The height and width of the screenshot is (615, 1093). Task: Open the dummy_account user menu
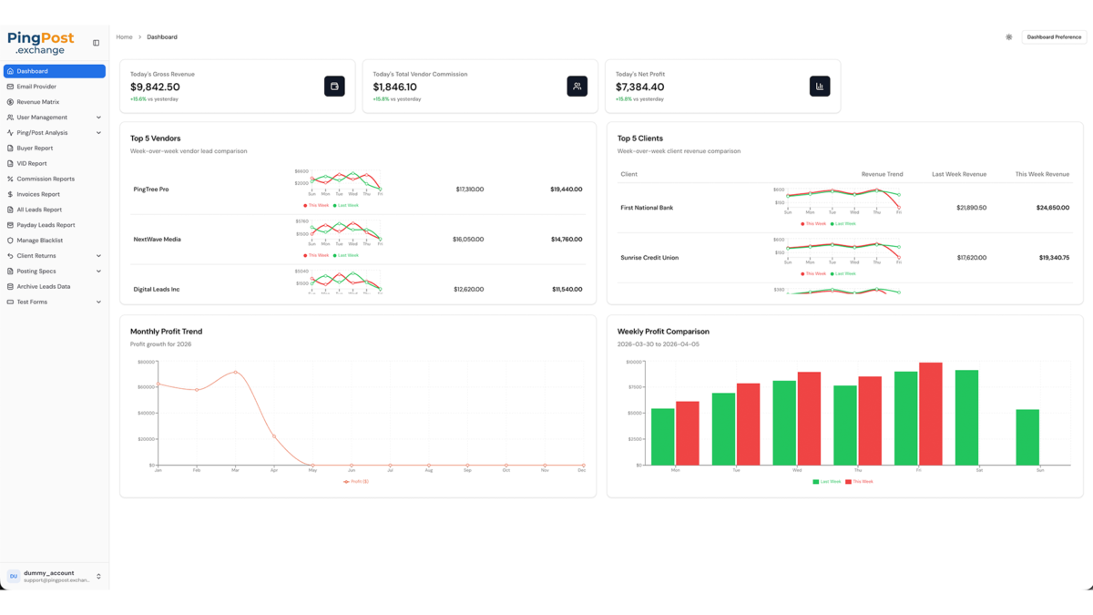(54, 576)
